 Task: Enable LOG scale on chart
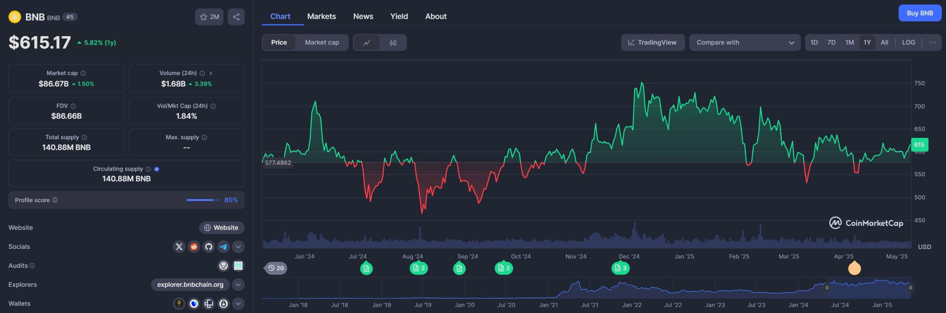pos(908,42)
